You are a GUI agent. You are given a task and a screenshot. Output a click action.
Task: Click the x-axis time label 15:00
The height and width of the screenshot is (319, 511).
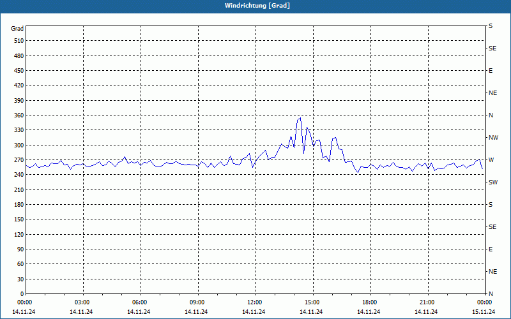pos(312,302)
